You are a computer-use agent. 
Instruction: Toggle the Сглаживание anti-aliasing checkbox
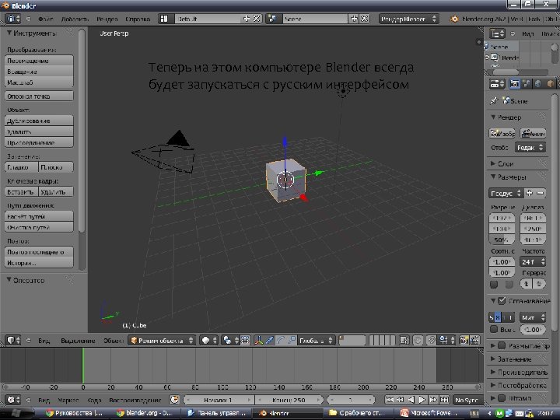pyautogui.click(x=502, y=301)
